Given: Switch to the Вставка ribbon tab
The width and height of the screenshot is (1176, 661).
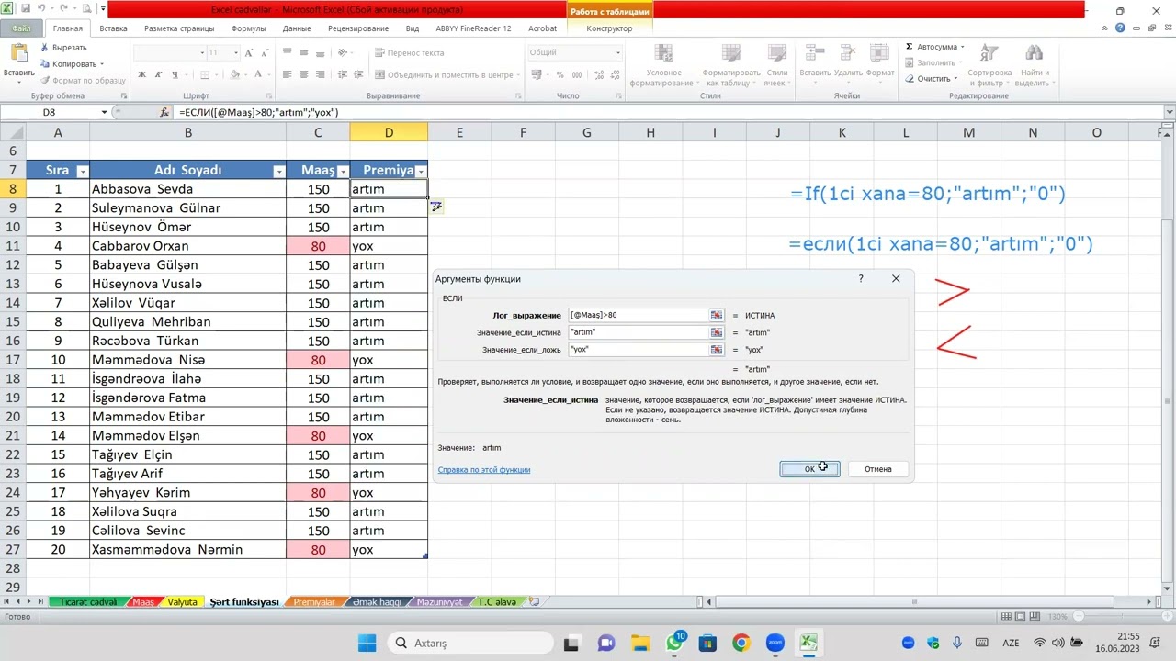Looking at the screenshot, I should point(113,28).
